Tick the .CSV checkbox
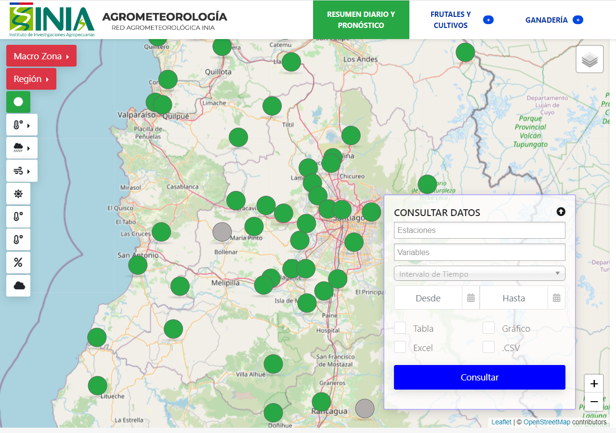The width and height of the screenshot is (616, 433). tap(488, 347)
